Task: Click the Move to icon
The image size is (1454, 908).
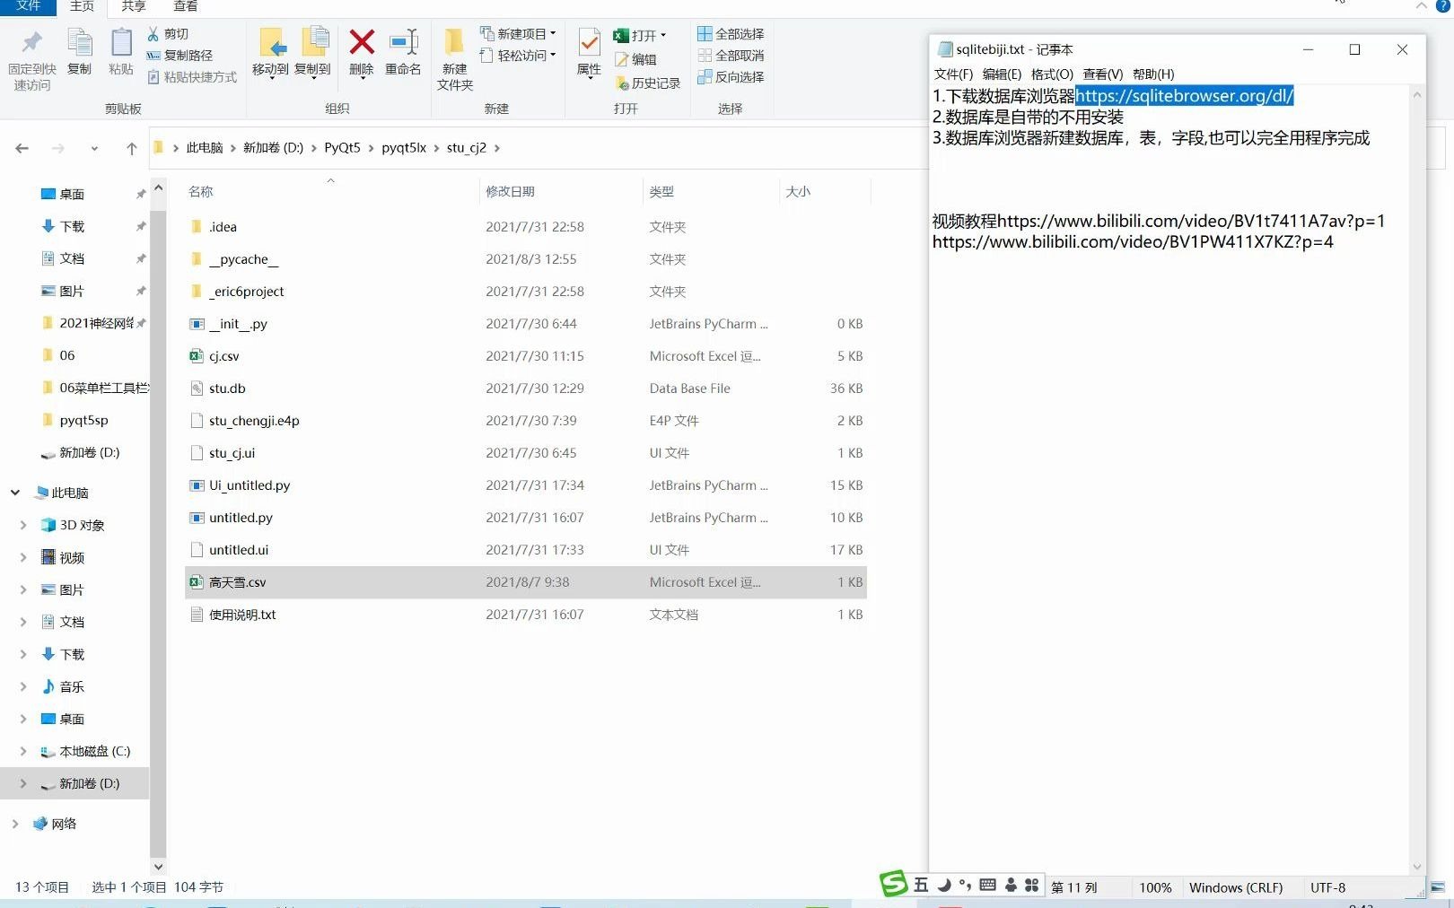Action: 271,43
